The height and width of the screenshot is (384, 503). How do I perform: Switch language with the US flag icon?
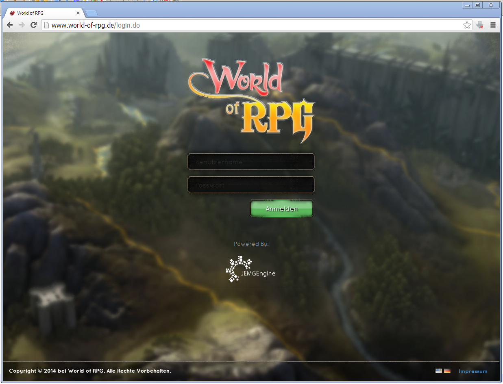pyautogui.click(x=439, y=371)
